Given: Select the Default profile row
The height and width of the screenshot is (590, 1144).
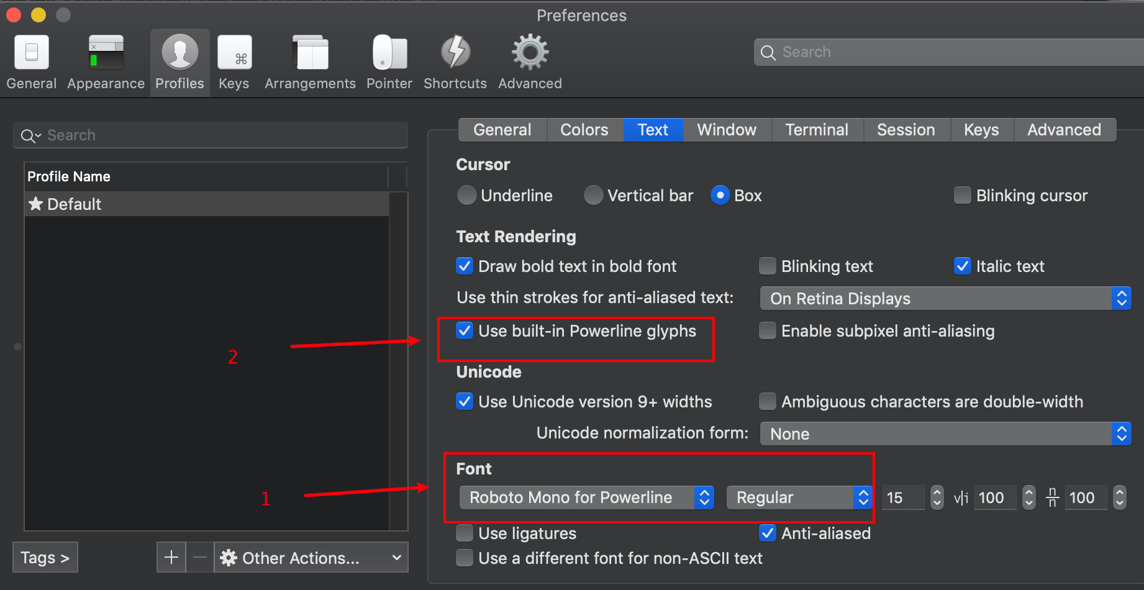Looking at the screenshot, I should [207, 204].
